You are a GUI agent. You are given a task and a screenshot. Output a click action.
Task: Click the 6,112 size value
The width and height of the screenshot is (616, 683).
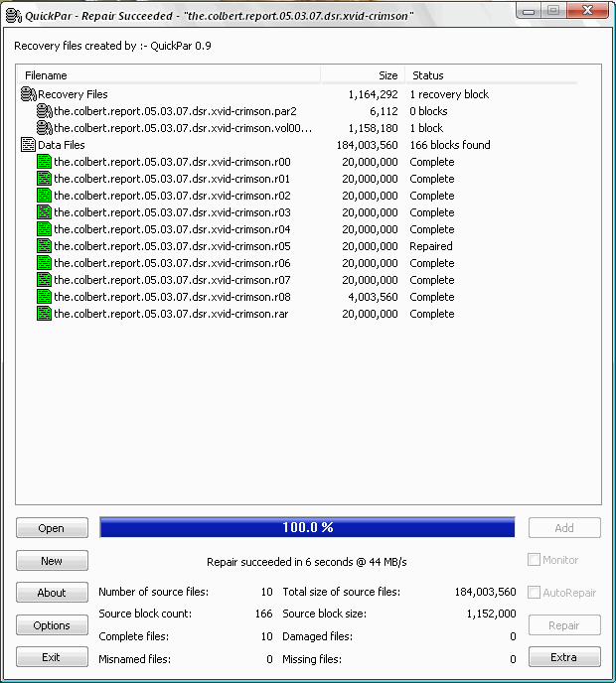click(x=384, y=111)
